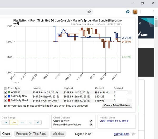Toggle Remove Extreme Values checkbox

point(91,125)
